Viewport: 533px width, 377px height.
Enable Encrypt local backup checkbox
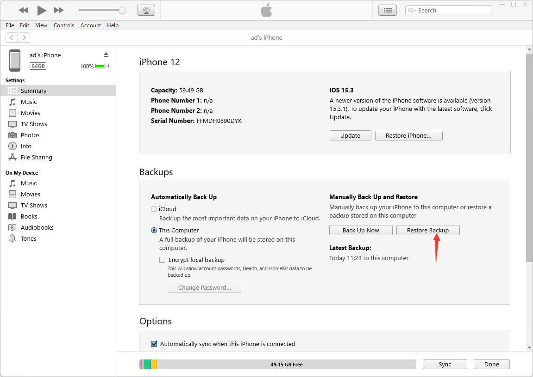[163, 260]
